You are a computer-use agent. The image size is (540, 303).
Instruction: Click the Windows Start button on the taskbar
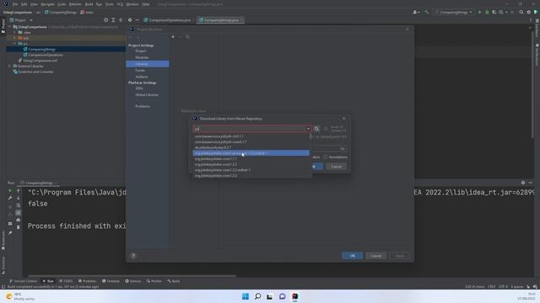pos(246,296)
